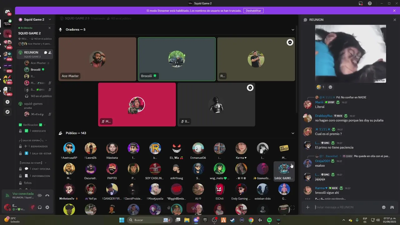Click fullscreen expand icon at stage bottom
This screenshot has width=400, height=225.
click(292, 207)
